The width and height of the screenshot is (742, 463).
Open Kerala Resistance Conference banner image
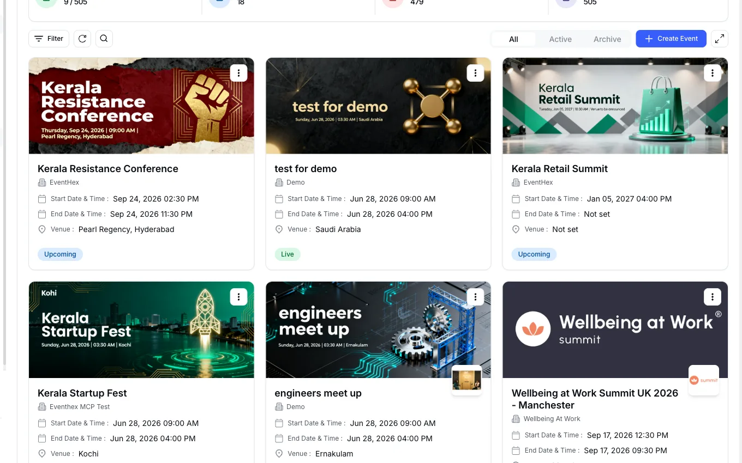pyautogui.click(x=141, y=106)
